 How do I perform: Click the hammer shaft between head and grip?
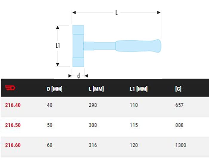[99, 46]
